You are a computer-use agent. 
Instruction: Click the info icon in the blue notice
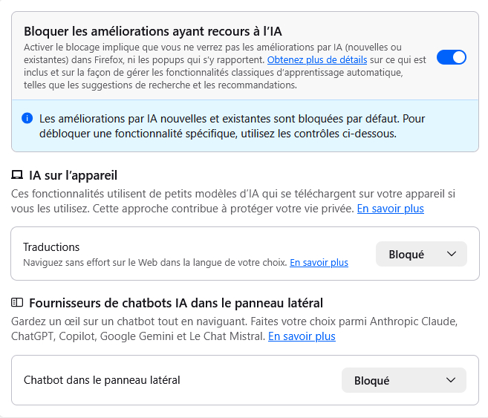tap(27, 118)
